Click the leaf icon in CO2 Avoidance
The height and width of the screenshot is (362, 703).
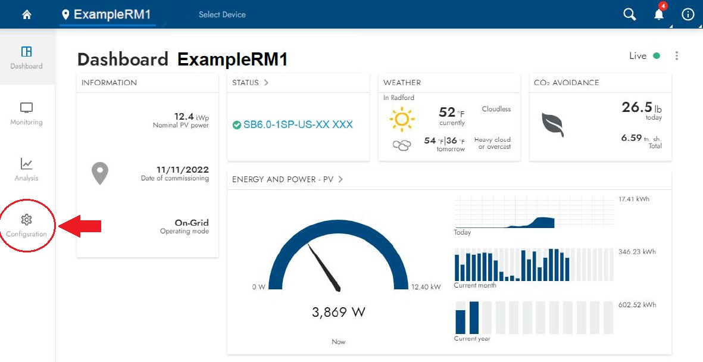[x=554, y=124]
